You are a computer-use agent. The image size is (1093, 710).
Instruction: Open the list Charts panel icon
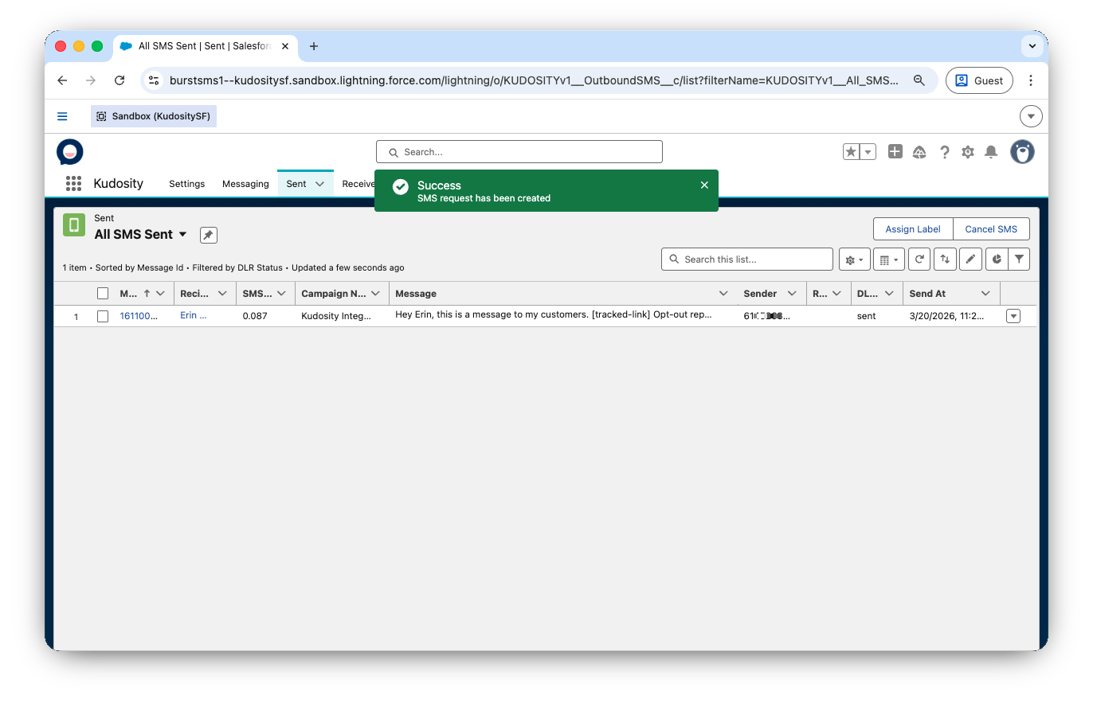[996, 259]
